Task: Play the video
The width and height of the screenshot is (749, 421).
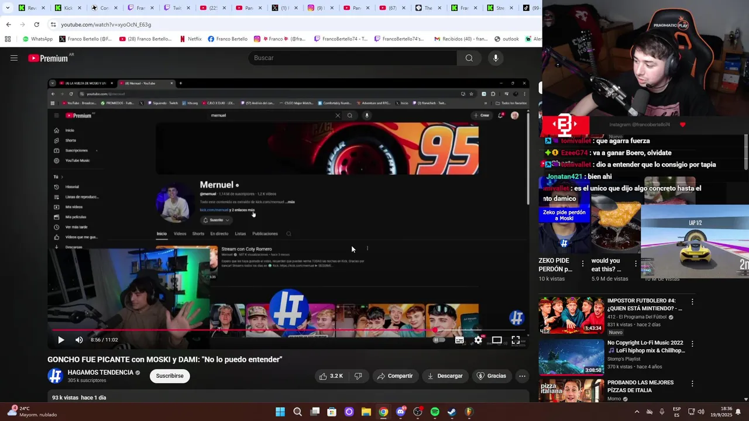Action: (61, 340)
